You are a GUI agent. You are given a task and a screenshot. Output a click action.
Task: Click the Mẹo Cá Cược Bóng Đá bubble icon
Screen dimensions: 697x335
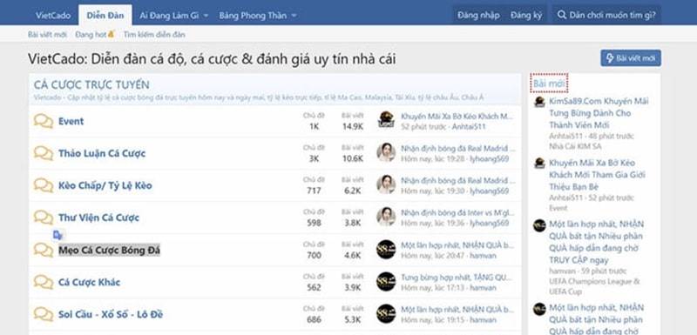click(x=43, y=250)
